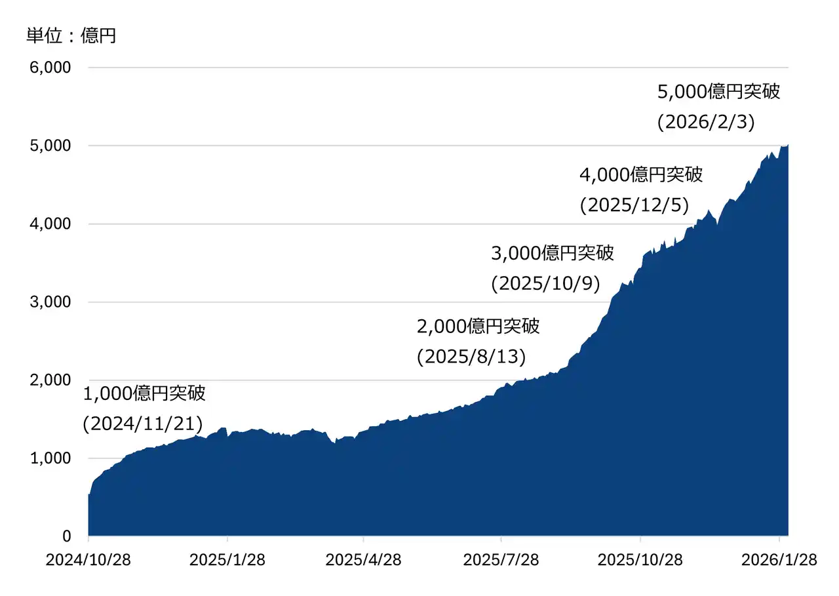Click the 1,000億円突破 annotation label

144,393
